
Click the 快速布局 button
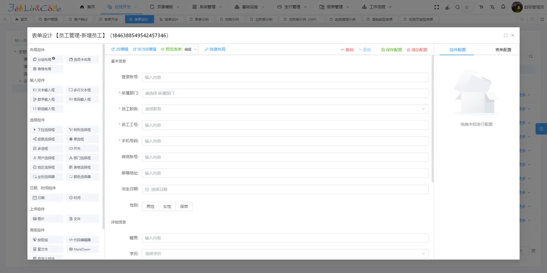coord(215,50)
